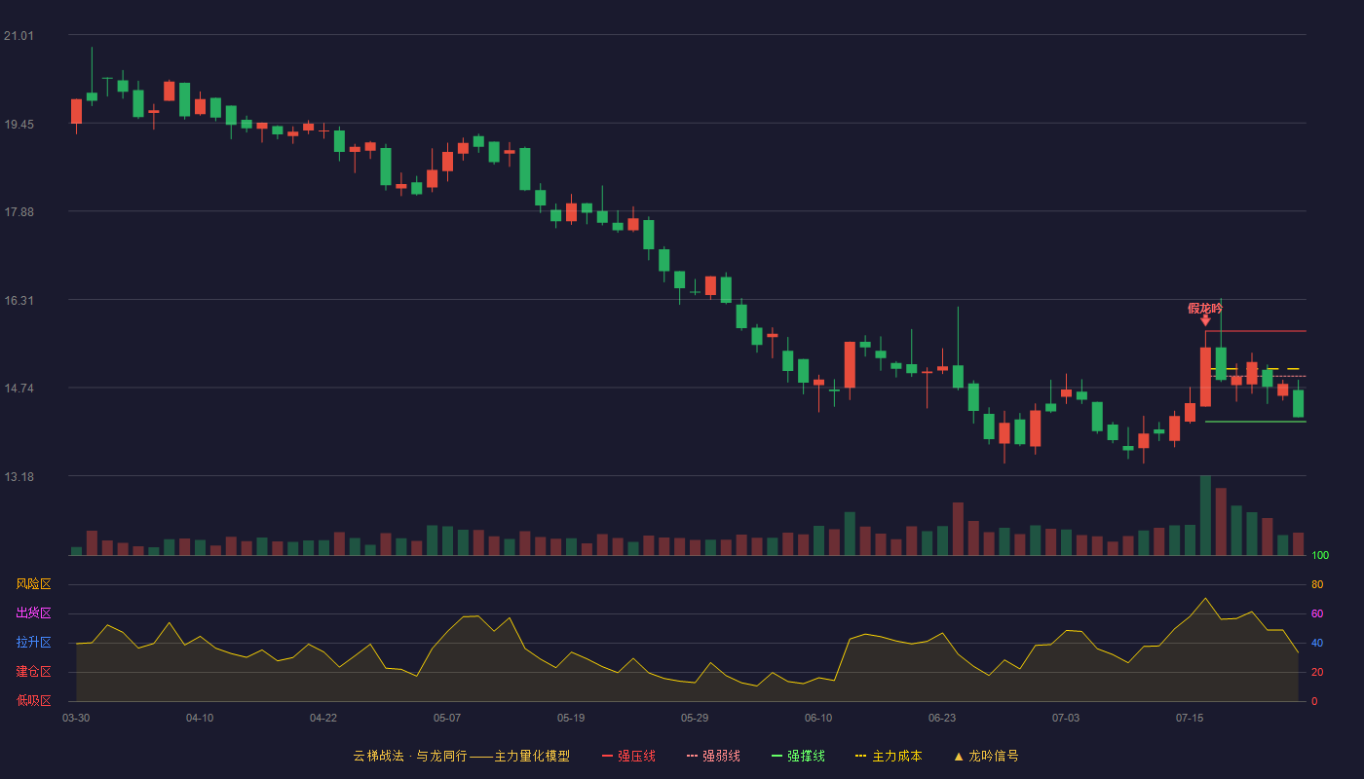
Task: Click the 16.31 price axis label
Action: [19, 301]
